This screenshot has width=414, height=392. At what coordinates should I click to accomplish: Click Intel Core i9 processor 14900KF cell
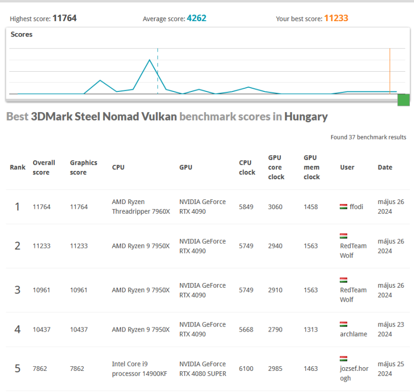tap(139, 369)
